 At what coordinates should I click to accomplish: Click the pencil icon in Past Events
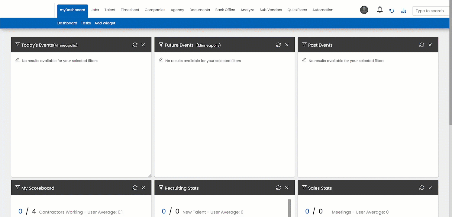click(304, 60)
